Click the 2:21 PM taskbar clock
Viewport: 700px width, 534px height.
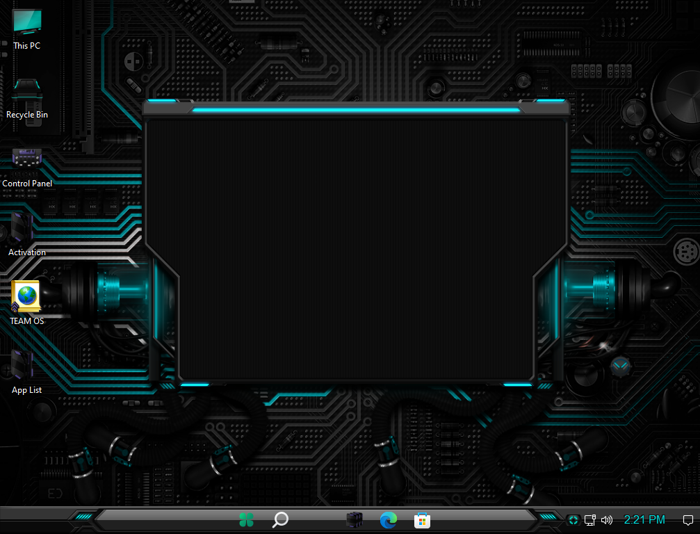click(x=644, y=519)
